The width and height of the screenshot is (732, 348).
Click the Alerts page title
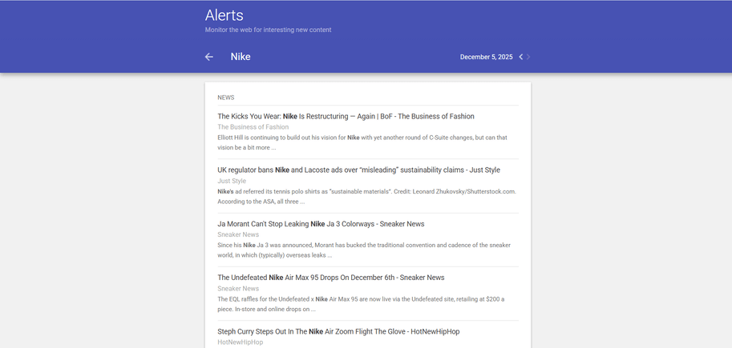(224, 15)
